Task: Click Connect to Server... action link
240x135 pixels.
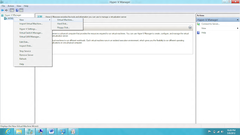Action: (210, 24)
